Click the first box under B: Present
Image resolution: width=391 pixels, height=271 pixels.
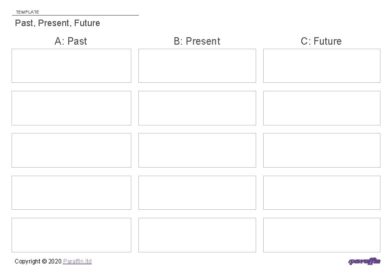coord(197,66)
